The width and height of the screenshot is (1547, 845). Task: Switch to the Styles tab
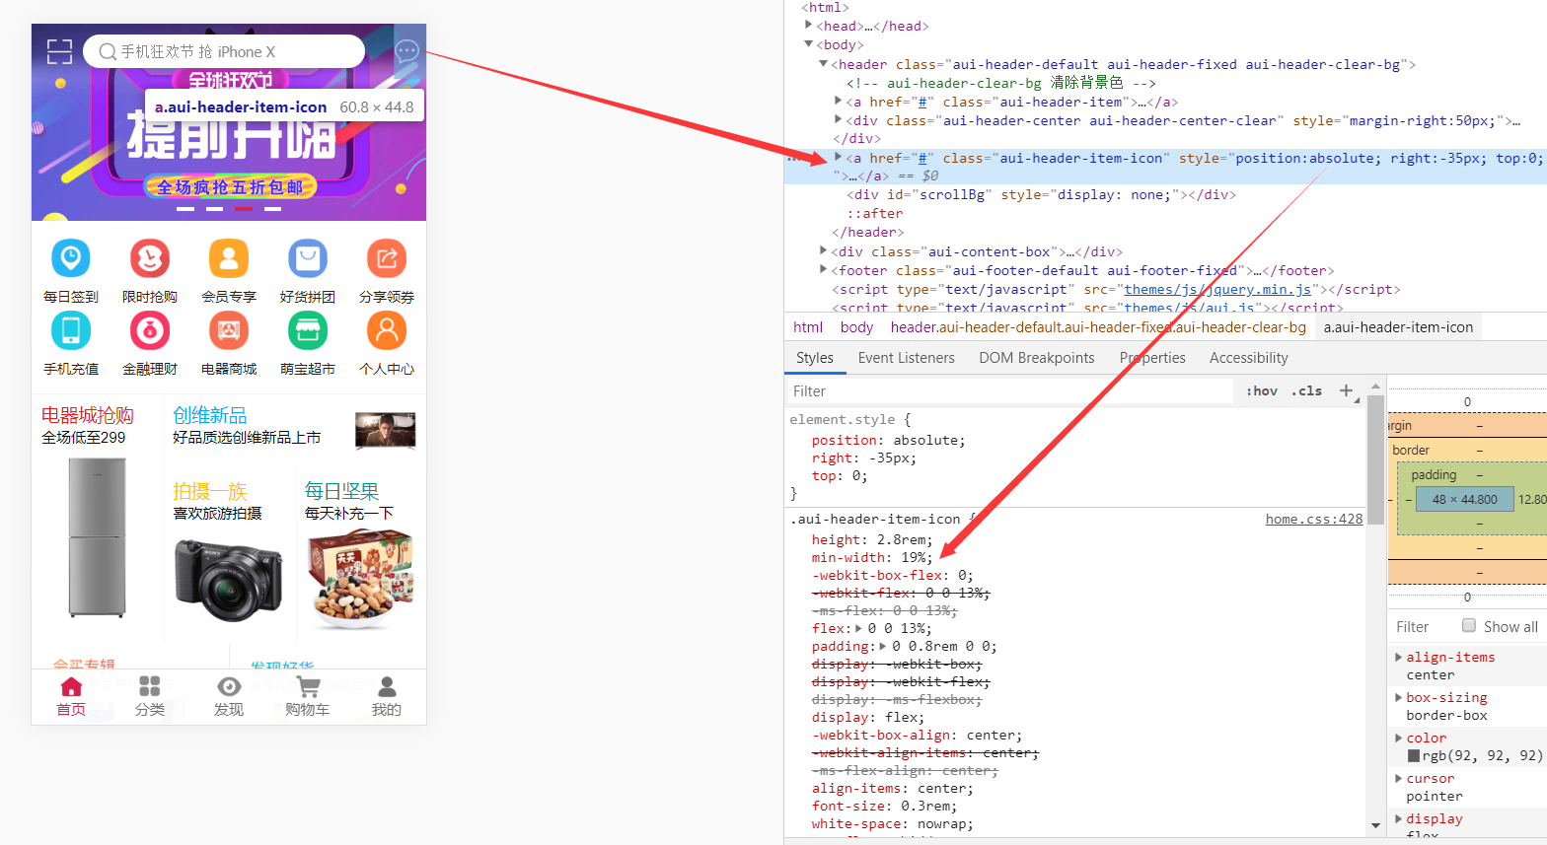(x=815, y=358)
